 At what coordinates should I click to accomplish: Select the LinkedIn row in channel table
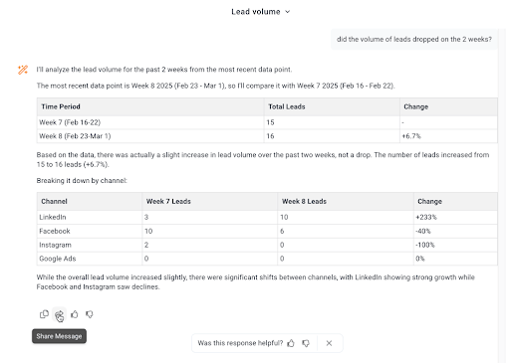click(267, 217)
